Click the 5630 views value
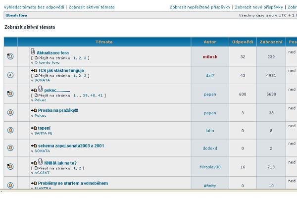The width and height of the screenshot is (297, 198). pyautogui.click(x=271, y=94)
